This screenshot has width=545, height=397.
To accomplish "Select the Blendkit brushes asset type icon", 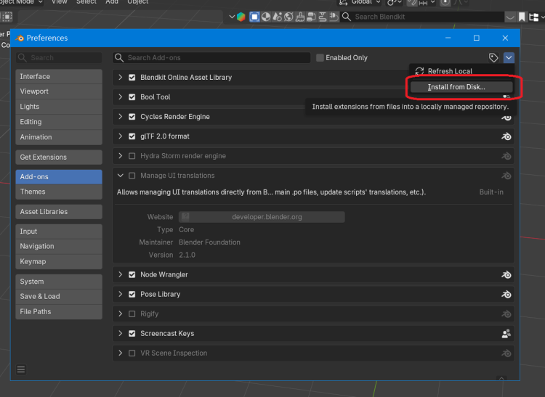I will (300, 17).
